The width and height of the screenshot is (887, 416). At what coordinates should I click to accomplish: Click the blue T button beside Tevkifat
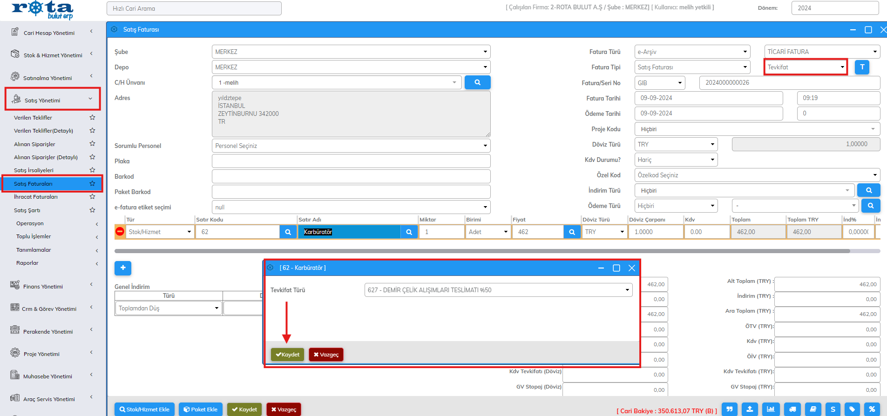862,67
